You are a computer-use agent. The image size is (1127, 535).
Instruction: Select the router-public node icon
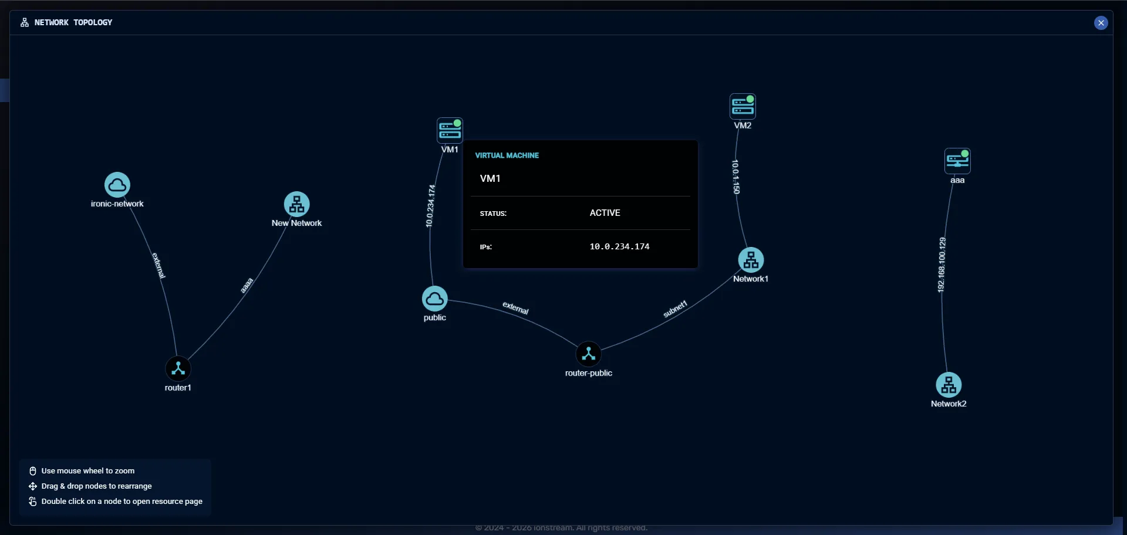588,354
